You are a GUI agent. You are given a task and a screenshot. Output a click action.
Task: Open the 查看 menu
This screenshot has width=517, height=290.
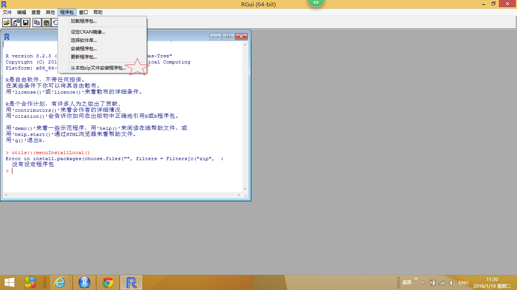tap(36, 12)
